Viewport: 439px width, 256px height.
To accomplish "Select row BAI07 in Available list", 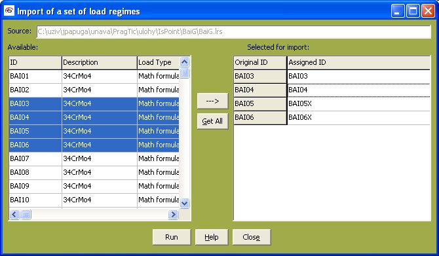I will point(94,158).
